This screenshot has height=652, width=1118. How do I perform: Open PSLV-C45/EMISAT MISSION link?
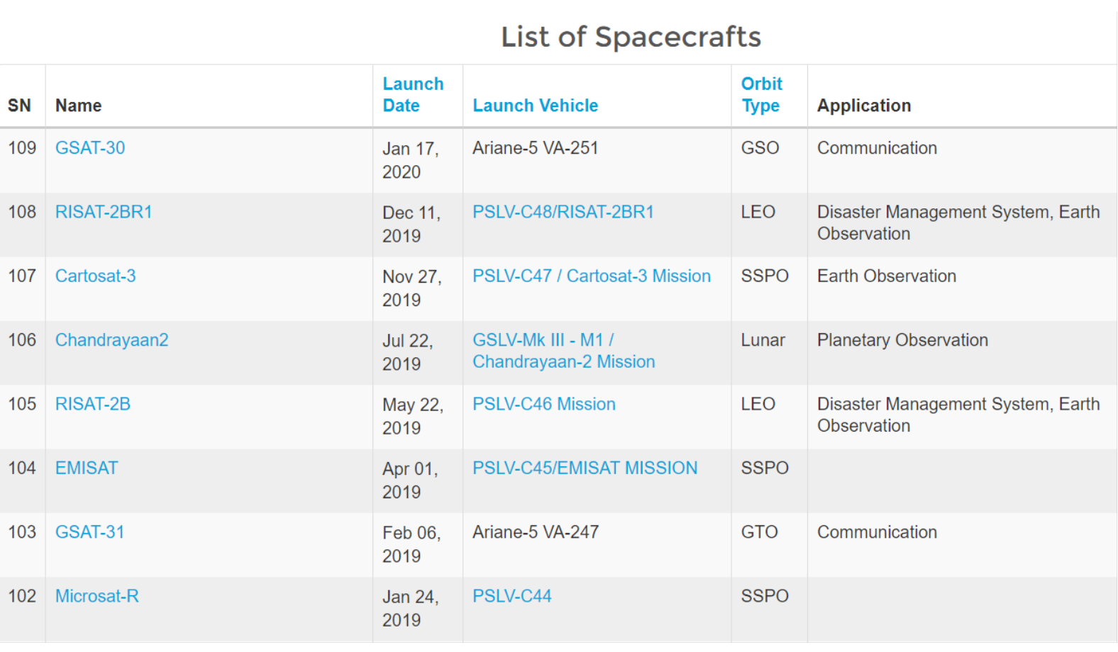pyautogui.click(x=585, y=468)
